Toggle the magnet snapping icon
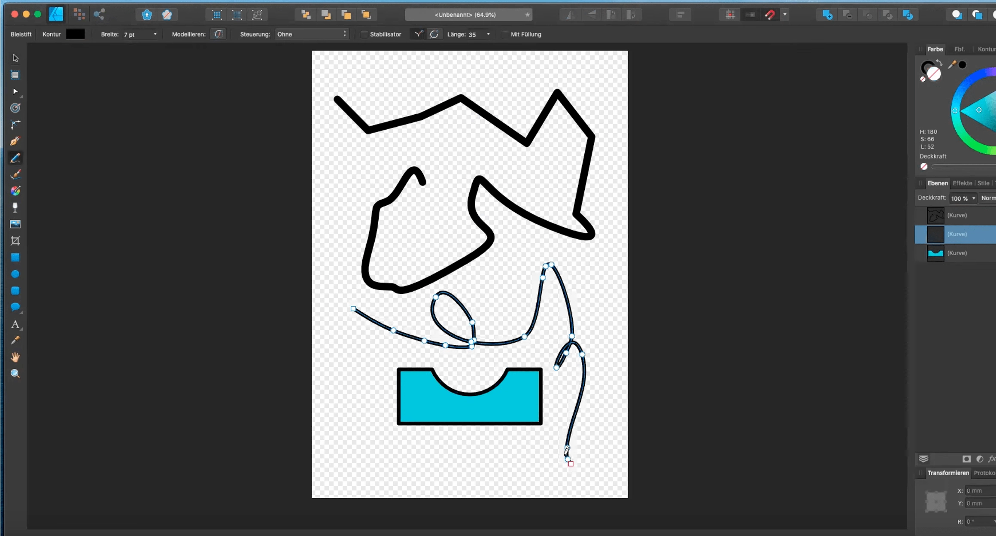 770,15
